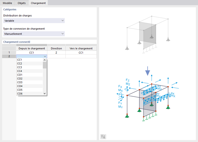Choose CC3 from the dropdown list
The image size is (198, 142).
(x=30, y=67)
